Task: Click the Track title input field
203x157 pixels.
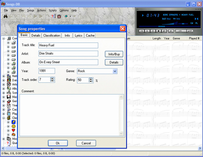Action: point(68,45)
